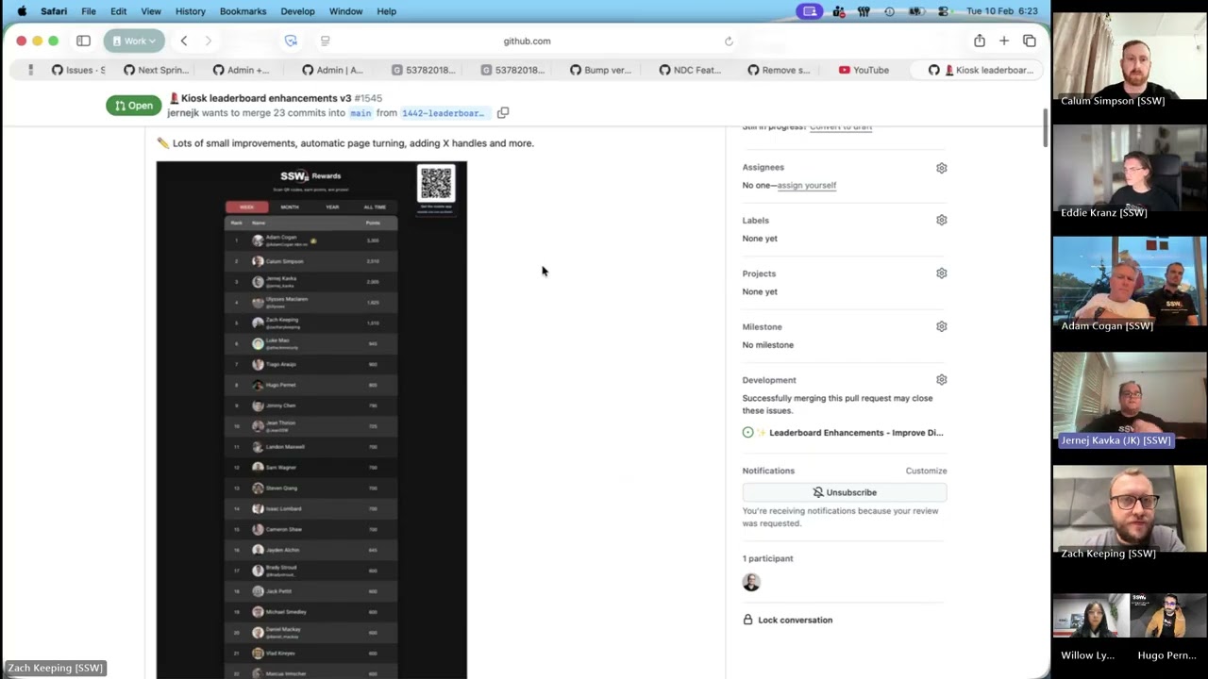Select Calum Simpson's video tile
This screenshot has height=679, width=1208.
click(1130, 60)
